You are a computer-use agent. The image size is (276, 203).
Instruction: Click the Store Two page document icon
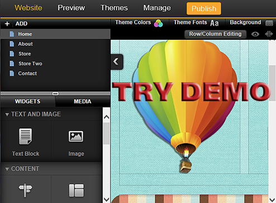(x=12, y=64)
